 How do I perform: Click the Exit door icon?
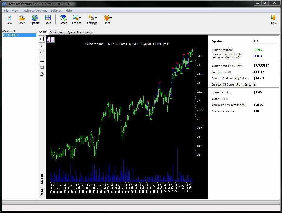click(x=273, y=17)
